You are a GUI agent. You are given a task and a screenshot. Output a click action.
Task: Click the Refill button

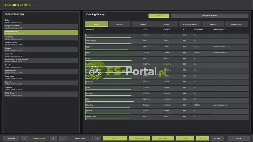click(115, 138)
